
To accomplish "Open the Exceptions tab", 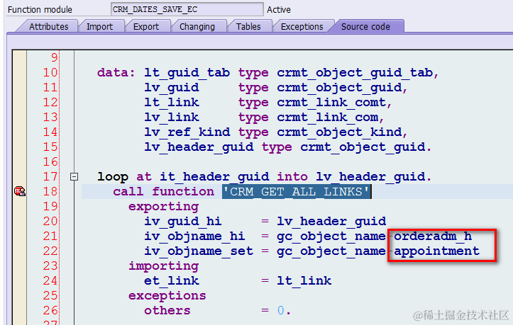I will 302,26.
